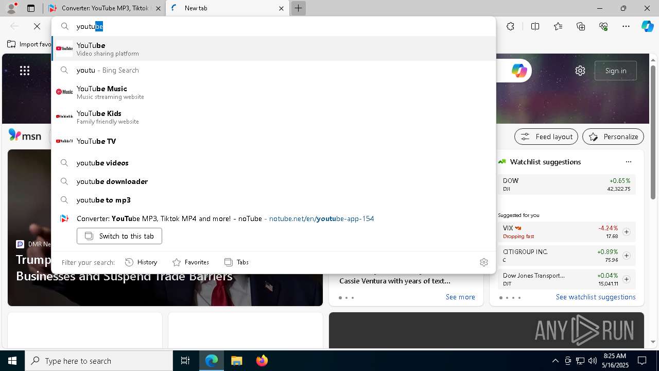Screen dimensions: 659x371
Task: Open the Cassie Ventura news story
Action: [395, 281]
